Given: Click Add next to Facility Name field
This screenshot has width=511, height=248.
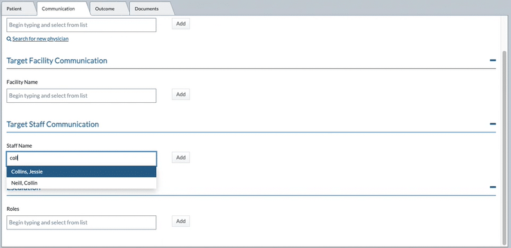Looking at the screenshot, I should click(181, 94).
